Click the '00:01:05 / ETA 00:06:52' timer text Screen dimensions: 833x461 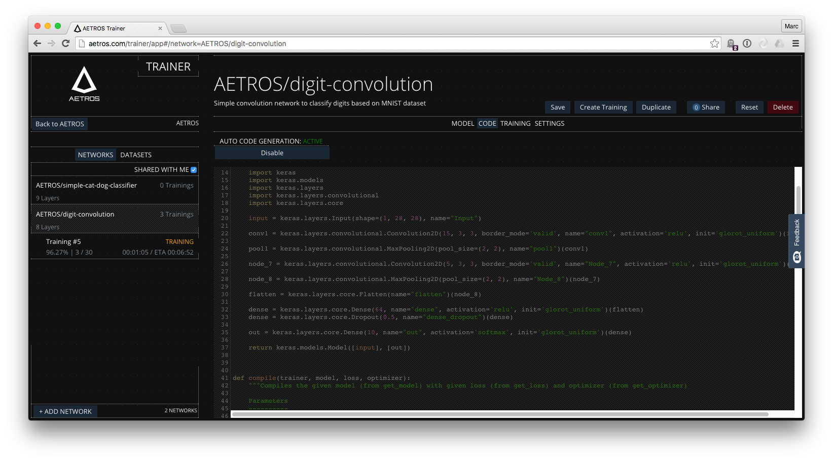coord(158,253)
